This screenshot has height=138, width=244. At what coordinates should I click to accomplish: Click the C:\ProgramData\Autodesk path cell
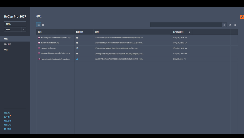(119, 54)
